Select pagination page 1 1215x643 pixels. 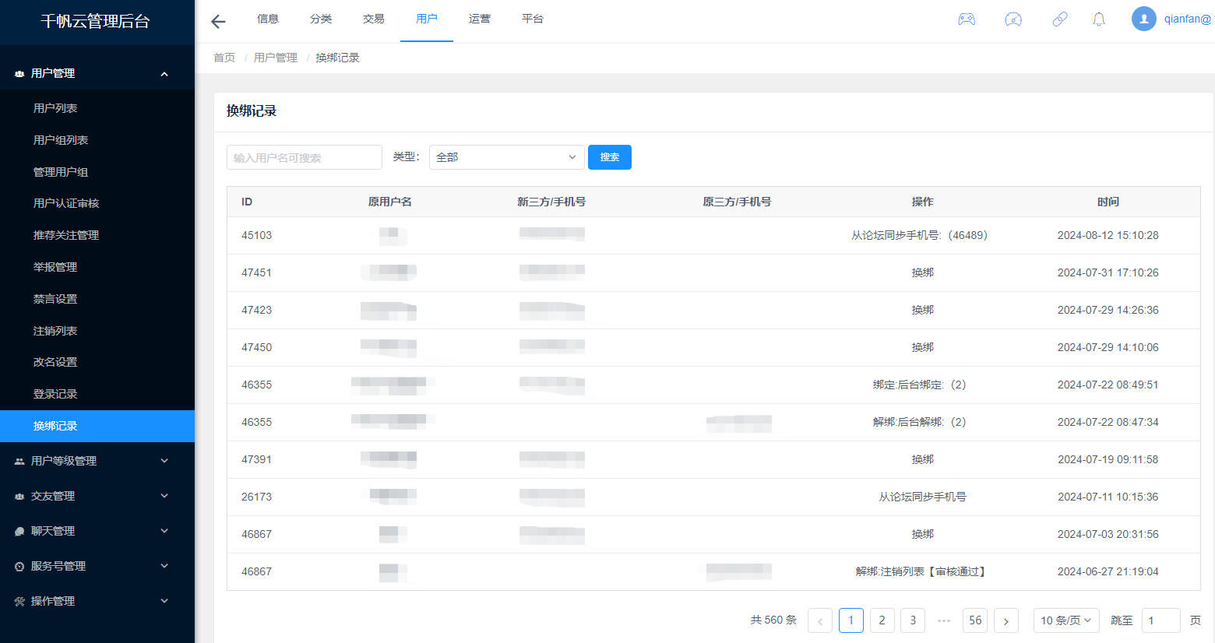pos(851,620)
